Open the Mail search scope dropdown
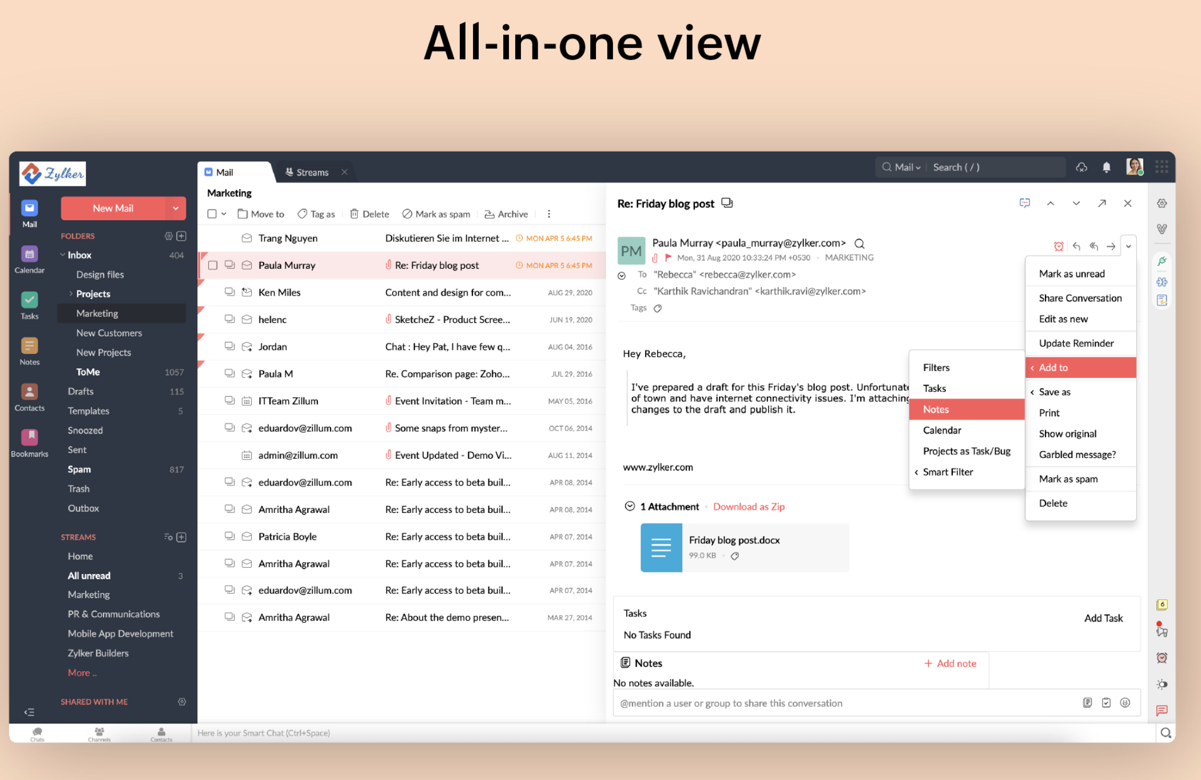Viewport: 1201px width, 780px height. click(x=907, y=167)
